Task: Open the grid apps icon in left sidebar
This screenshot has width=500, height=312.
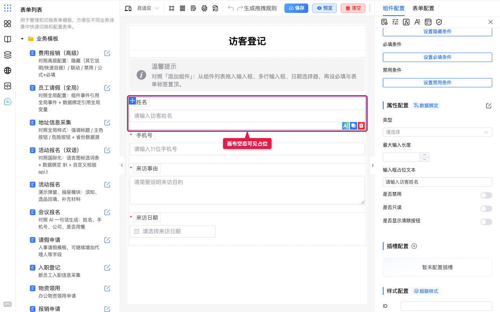Action: [x=7, y=24]
